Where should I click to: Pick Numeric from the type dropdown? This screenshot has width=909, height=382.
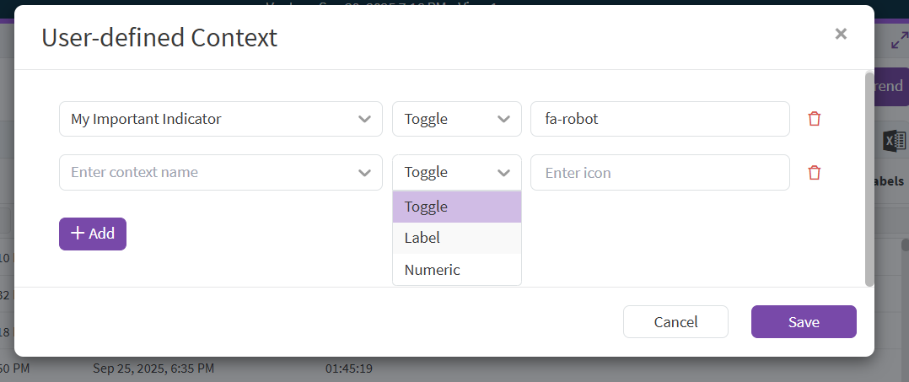click(x=456, y=270)
